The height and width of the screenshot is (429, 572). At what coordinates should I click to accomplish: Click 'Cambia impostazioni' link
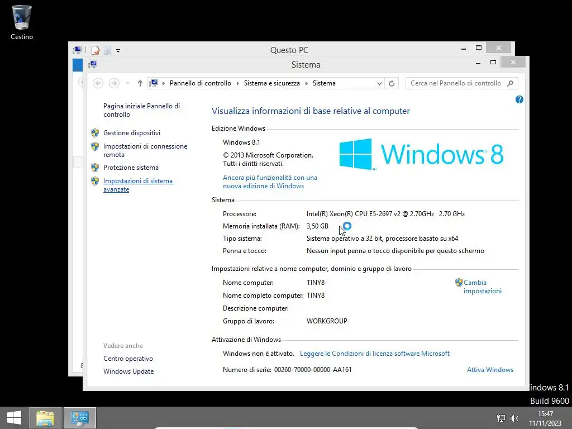pyautogui.click(x=482, y=287)
